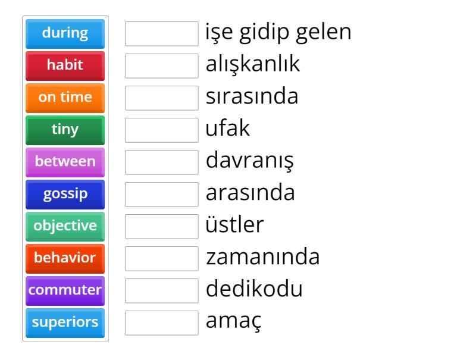Click the green "tiny" word tile
This screenshot has width=476, height=357.
click(x=65, y=130)
